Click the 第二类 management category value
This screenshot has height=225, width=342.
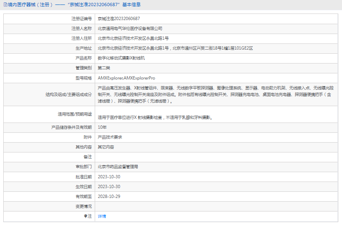(104, 68)
